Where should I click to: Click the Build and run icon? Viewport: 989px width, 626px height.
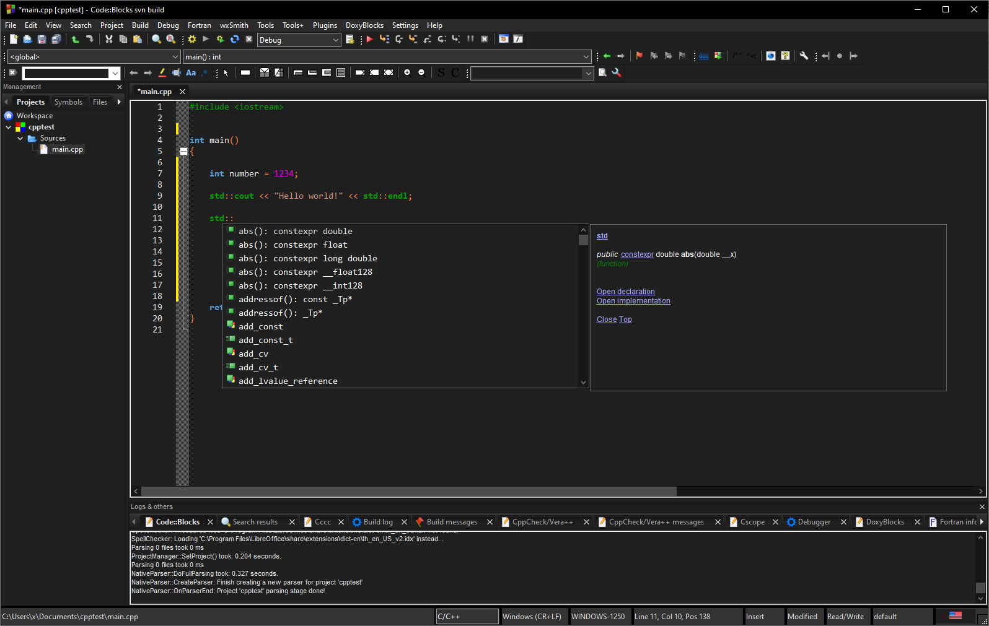pyautogui.click(x=220, y=39)
